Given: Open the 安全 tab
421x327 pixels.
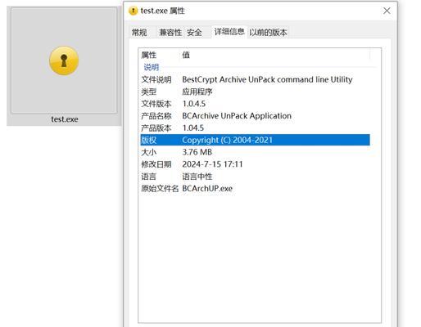Looking at the screenshot, I should tap(194, 33).
